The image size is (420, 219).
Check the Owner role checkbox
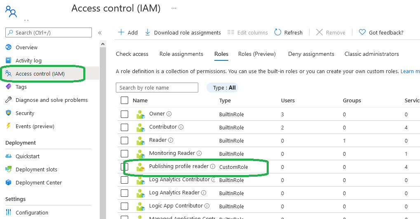tap(124, 114)
